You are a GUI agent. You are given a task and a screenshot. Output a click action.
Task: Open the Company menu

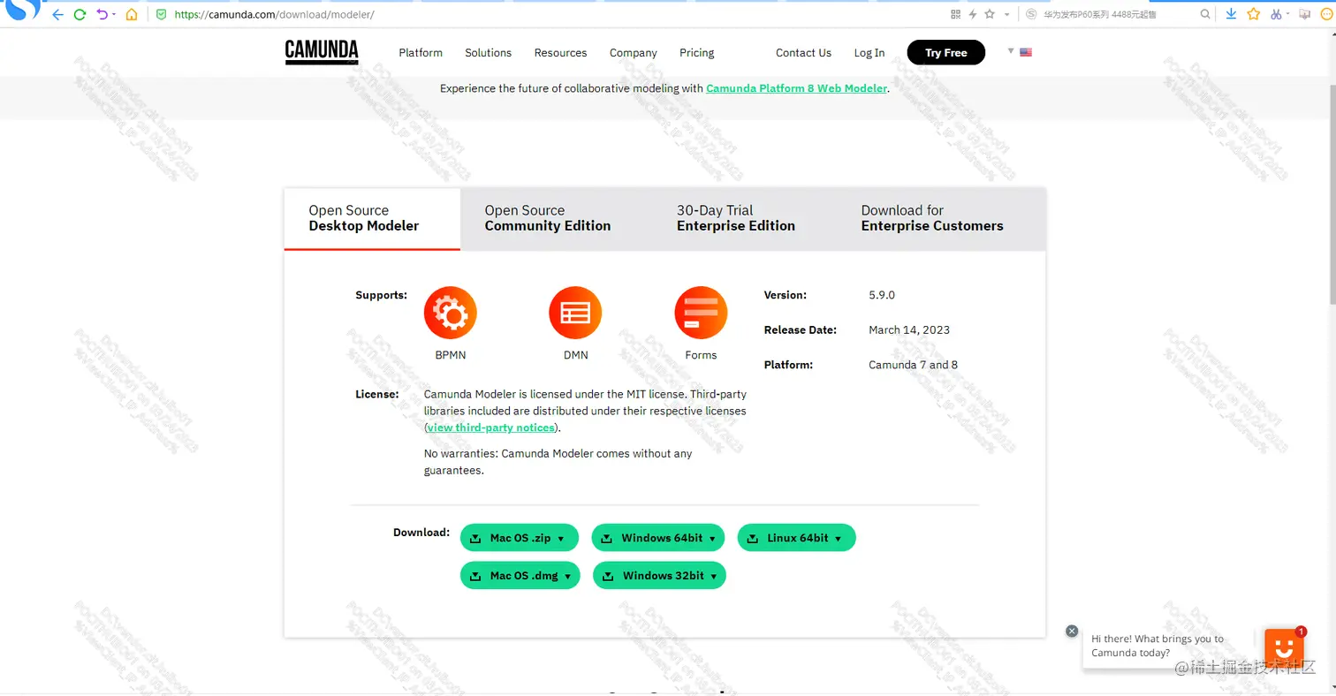(x=634, y=53)
